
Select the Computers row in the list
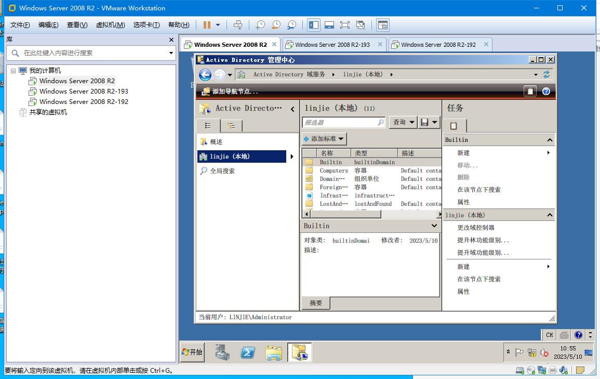[x=372, y=171]
